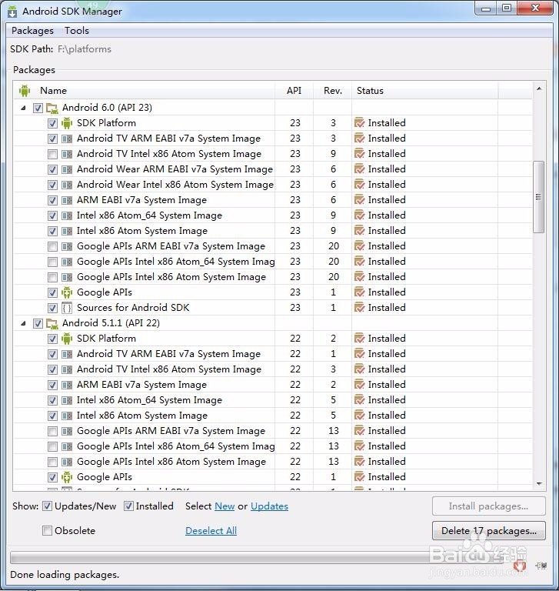Uncheck the Android 6.0 (API 23) group checkbox
The height and width of the screenshot is (591, 559).
38,109
